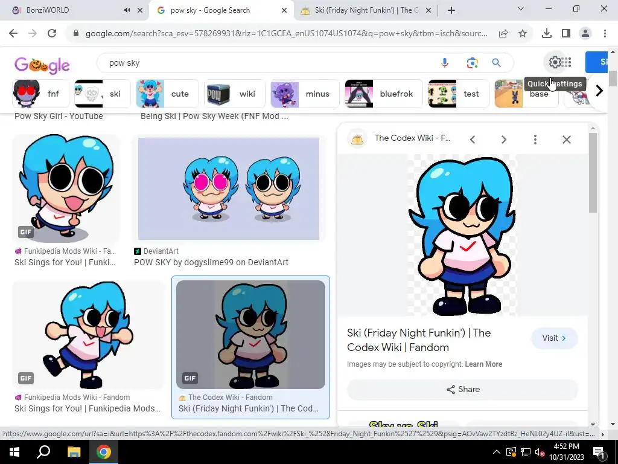Open the Windows Start menu

pyautogui.click(x=14, y=452)
